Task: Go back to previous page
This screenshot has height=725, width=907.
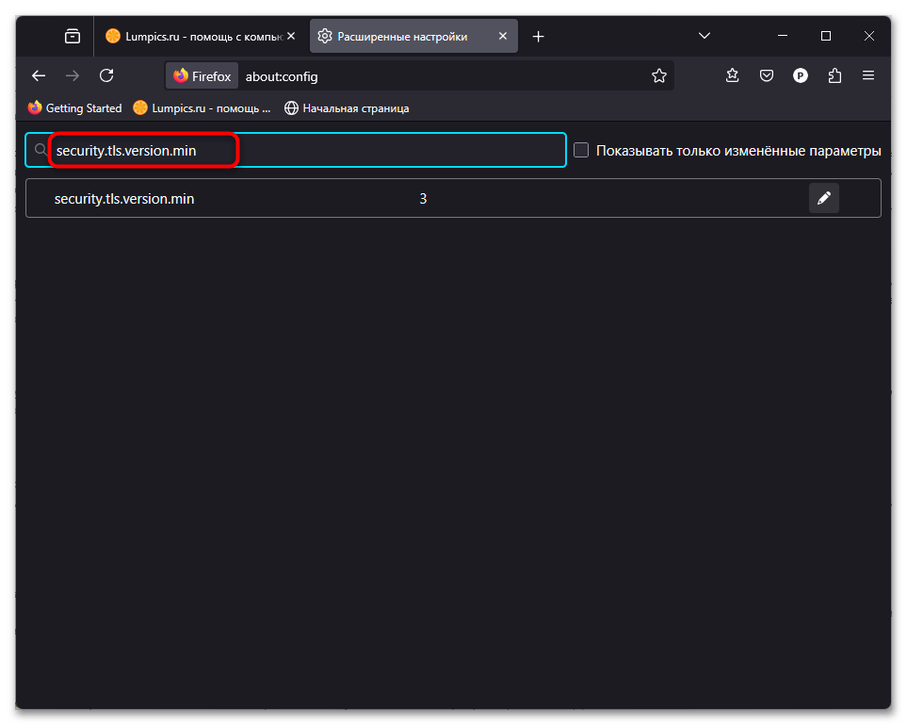Action: (x=39, y=75)
